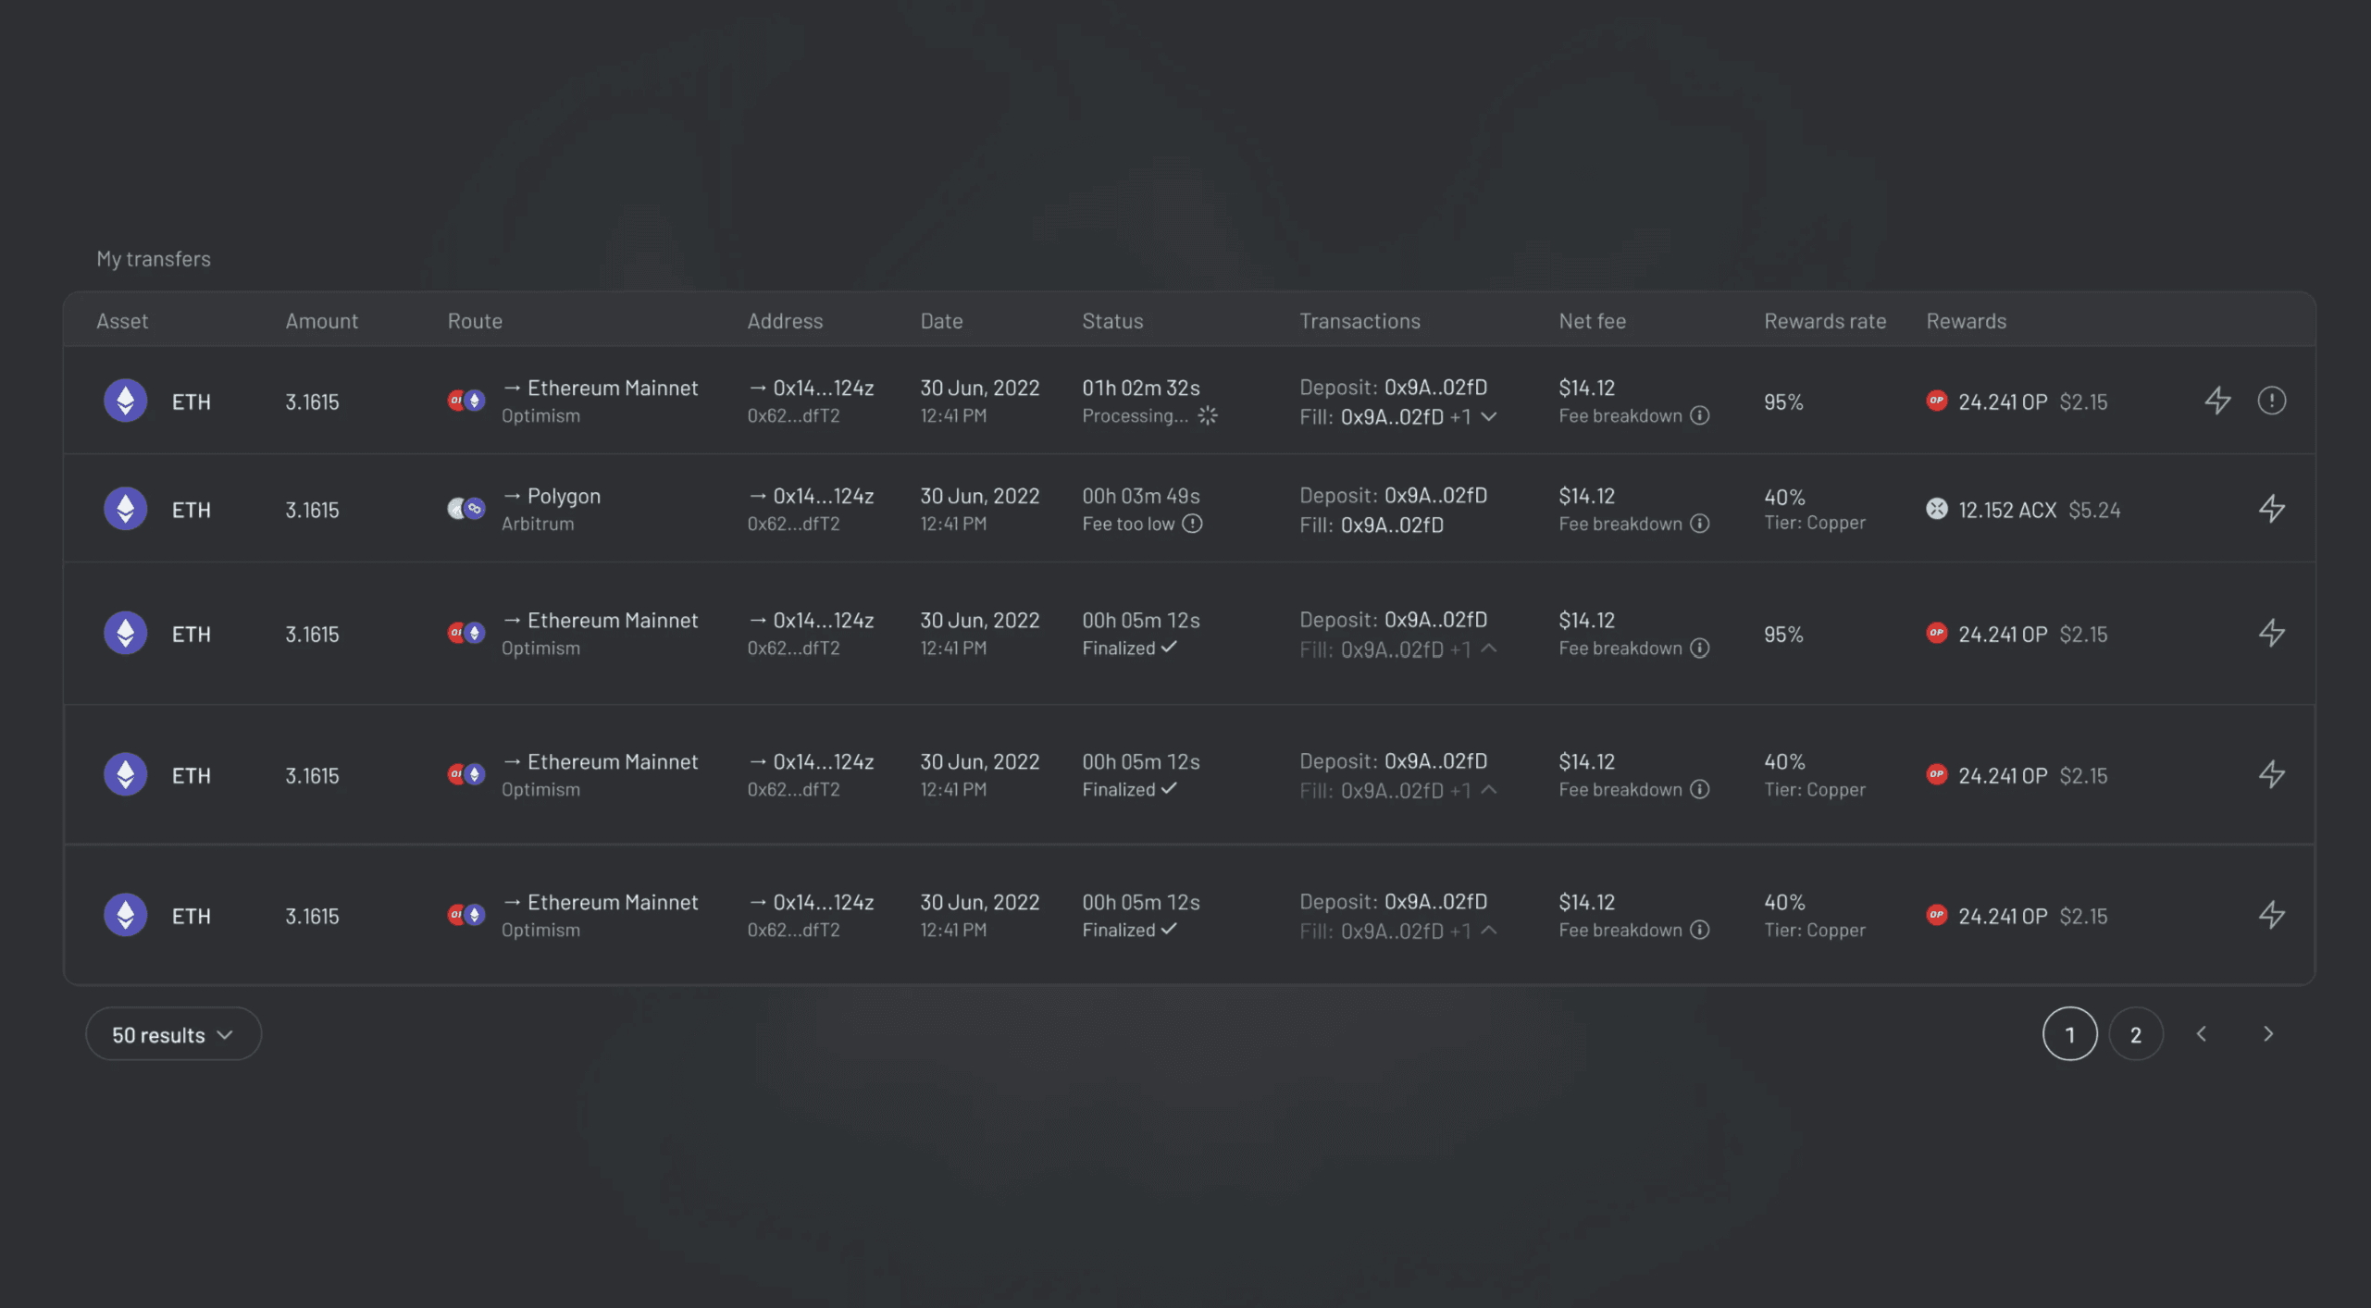This screenshot has width=2371, height=1308.
Task: Click the 0x14...124z address in the Polygon row
Action: [x=811, y=495]
